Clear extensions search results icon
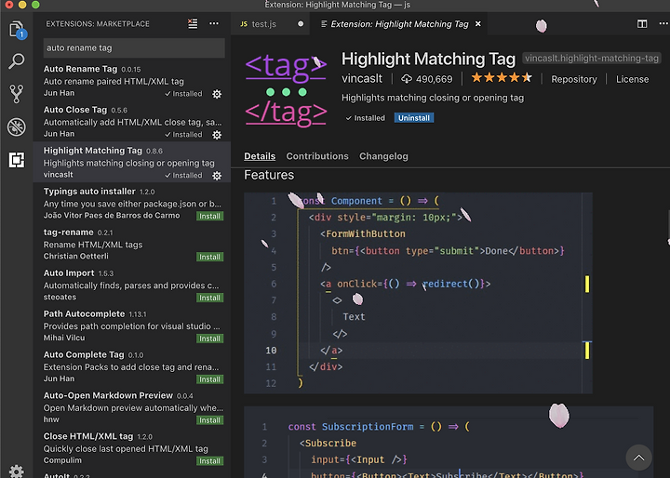Viewport: 670px width, 478px height. [193, 24]
